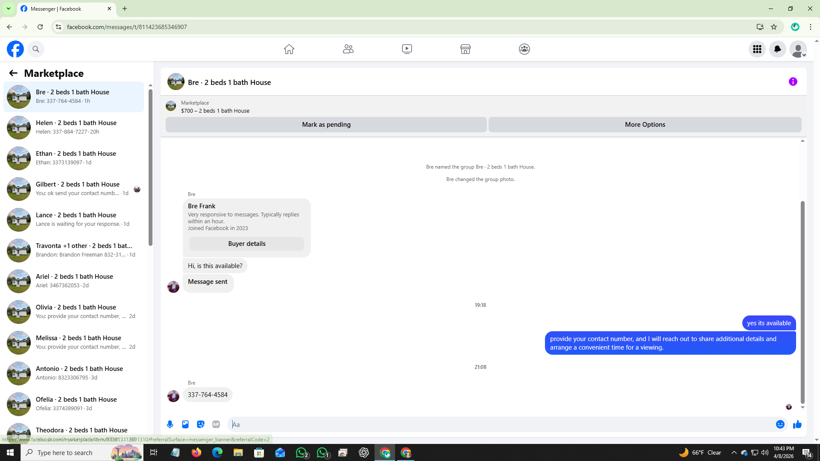Send a thumbs-up like

pos(797,424)
